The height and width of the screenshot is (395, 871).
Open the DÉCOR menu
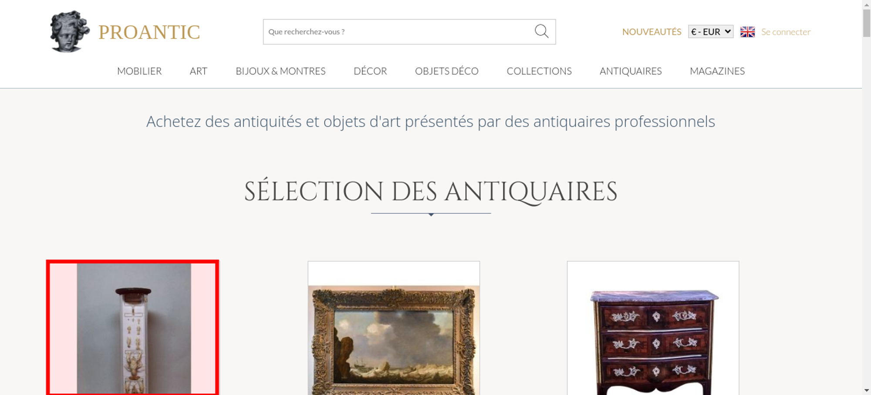[x=370, y=71]
